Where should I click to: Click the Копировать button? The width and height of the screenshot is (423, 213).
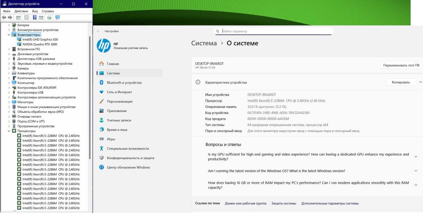click(401, 82)
